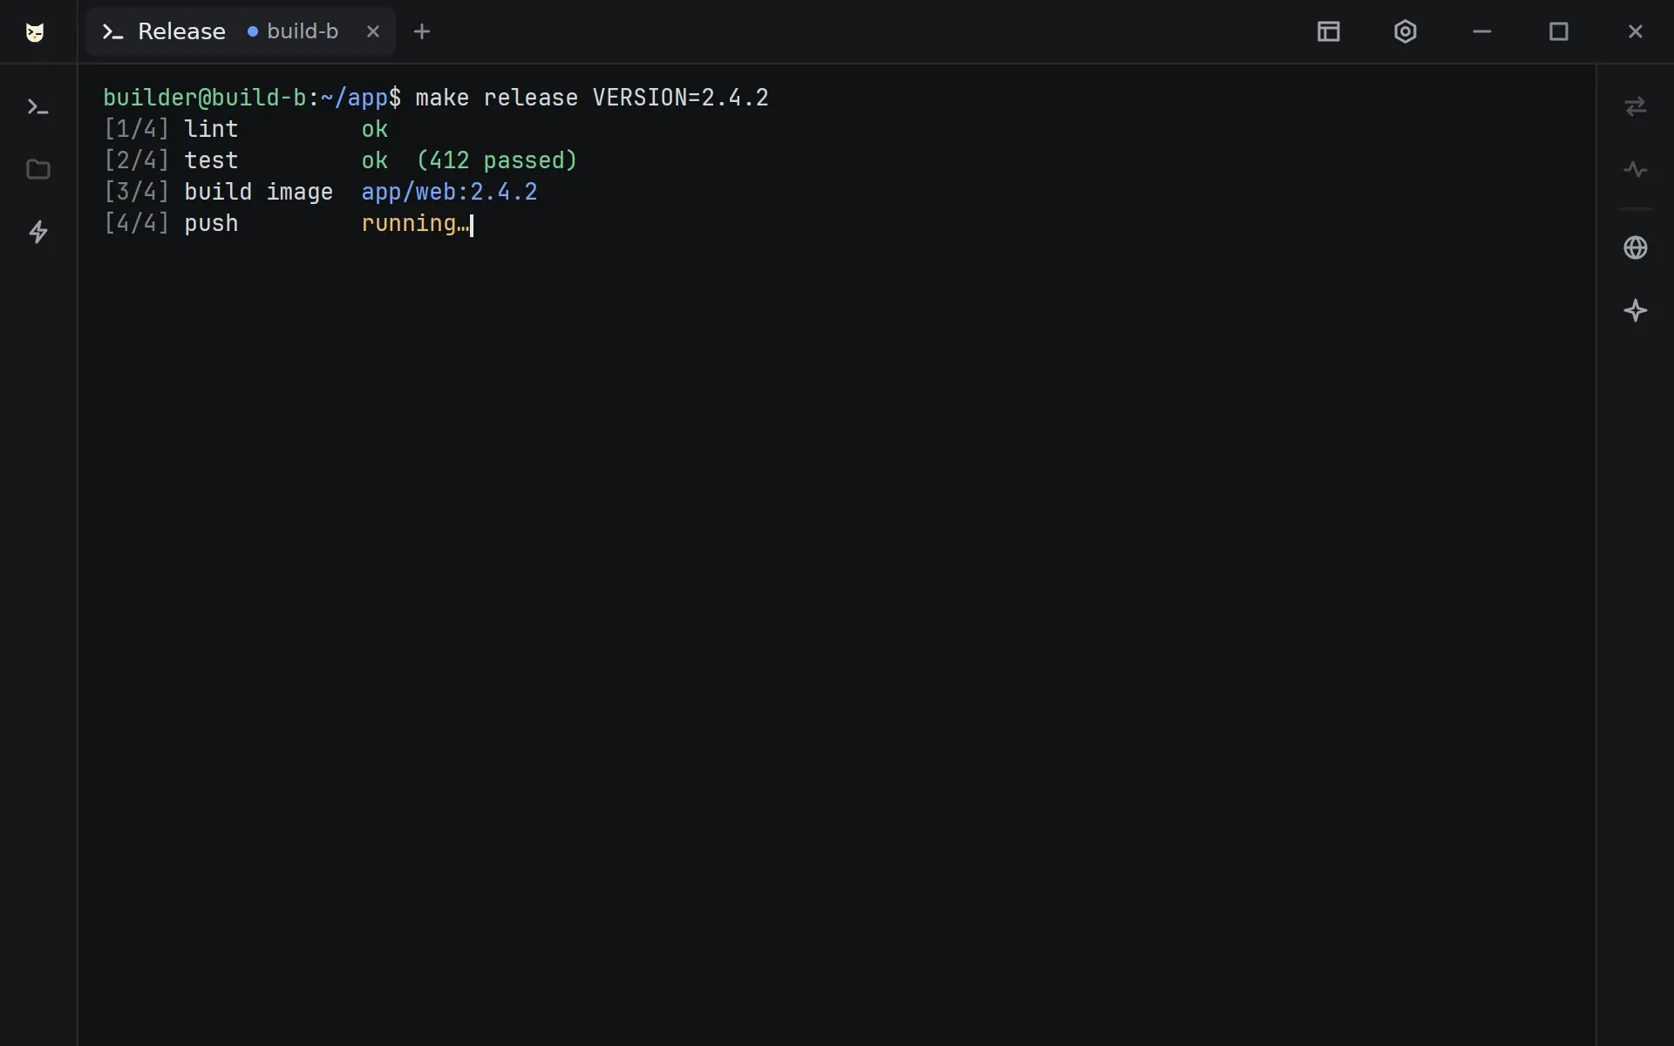Close the Release build-b tab
Viewport: 1674px width, 1046px height.
pos(373,31)
